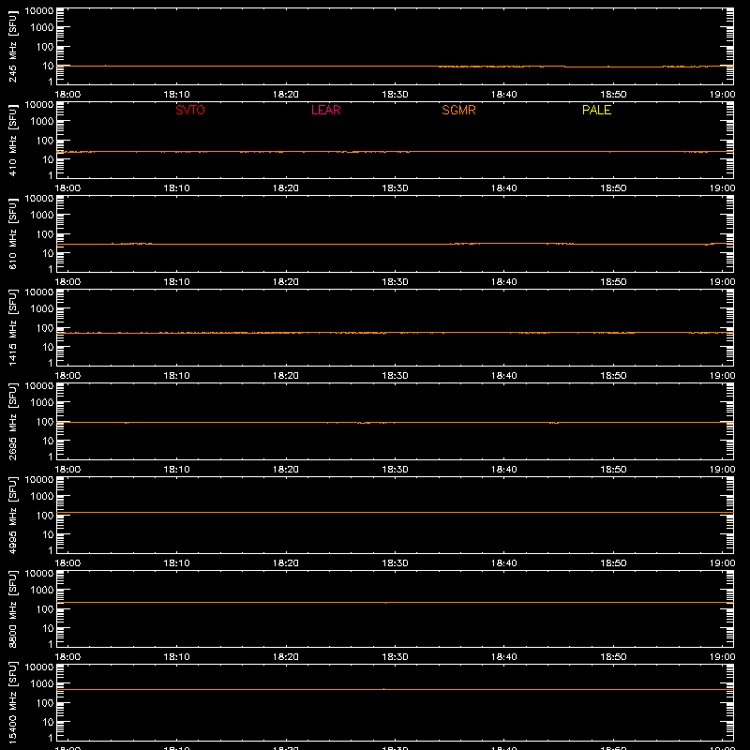
Task: Click 18:20 tick under the 2695 MHz plot
Action: click(x=286, y=470)
